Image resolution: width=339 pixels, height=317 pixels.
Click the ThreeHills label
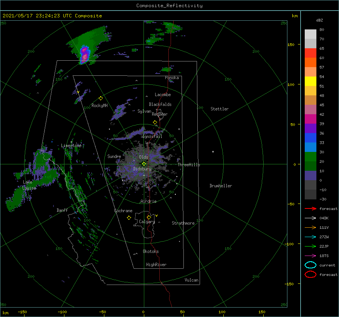point(189,165)
